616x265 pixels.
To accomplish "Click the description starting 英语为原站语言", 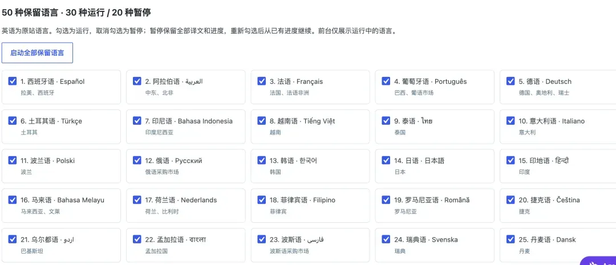I will [198, 31].
